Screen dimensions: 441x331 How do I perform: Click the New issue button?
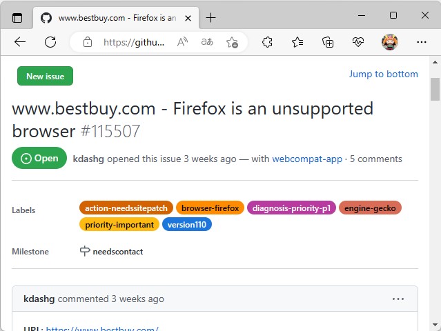[x=45, y=76]
